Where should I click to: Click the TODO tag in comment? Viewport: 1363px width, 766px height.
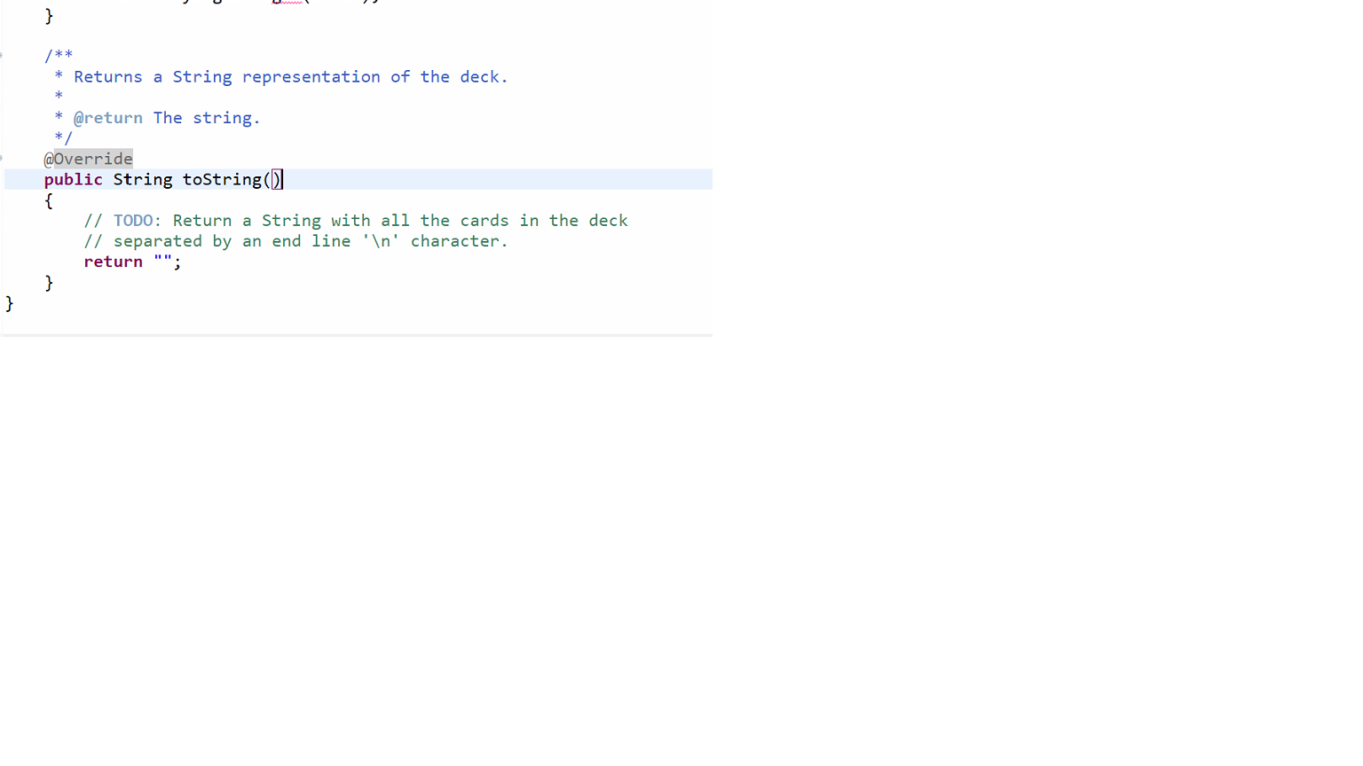(x=133, y=221)
